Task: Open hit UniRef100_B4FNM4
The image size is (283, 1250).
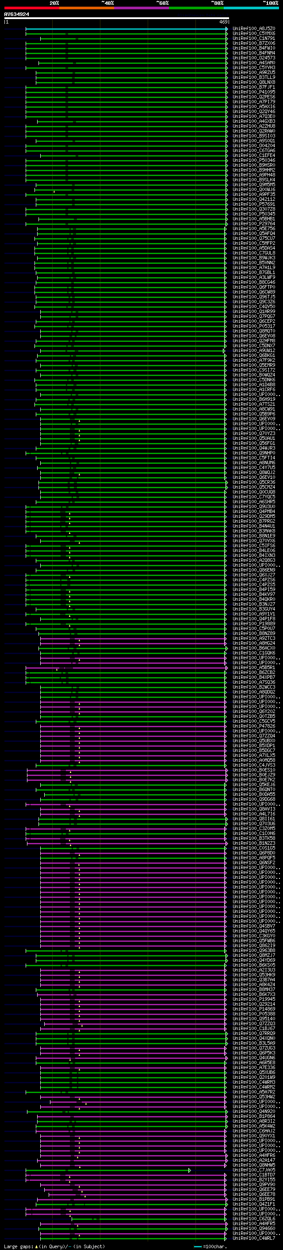Action: tap(253, 53)
